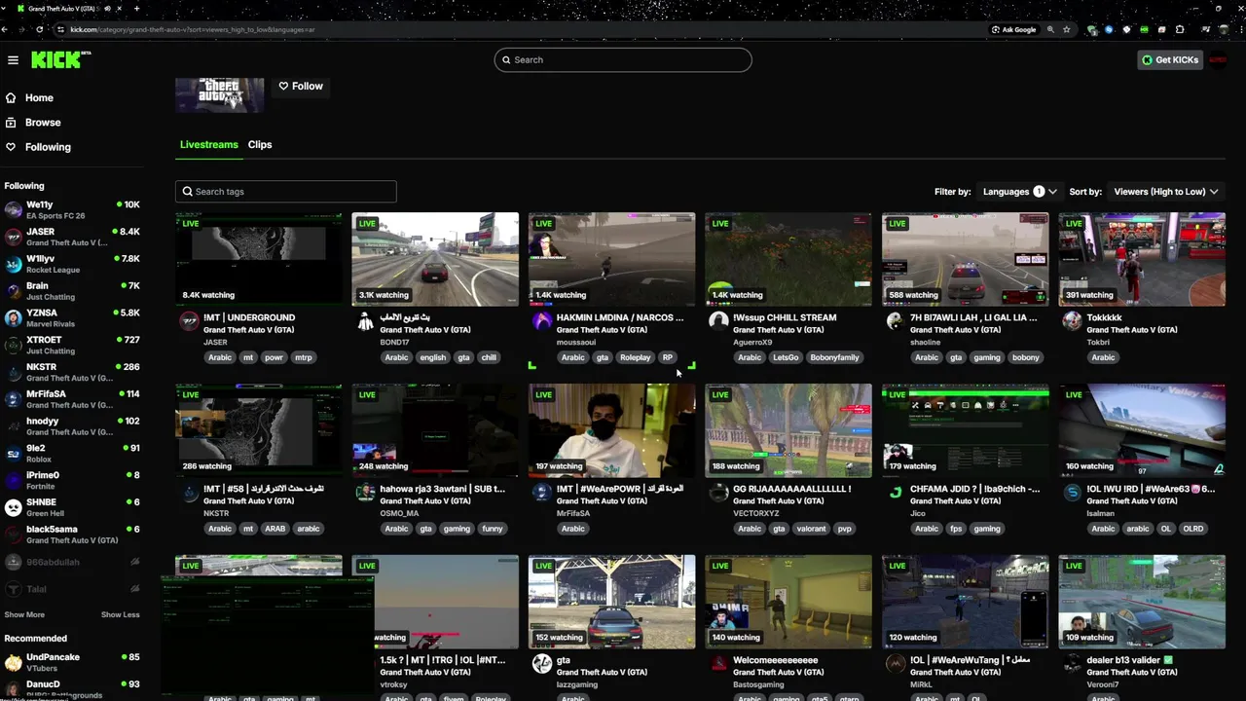Click the browser address bar URL
This screenshot has height=701, width=1246.
(193, 29)
